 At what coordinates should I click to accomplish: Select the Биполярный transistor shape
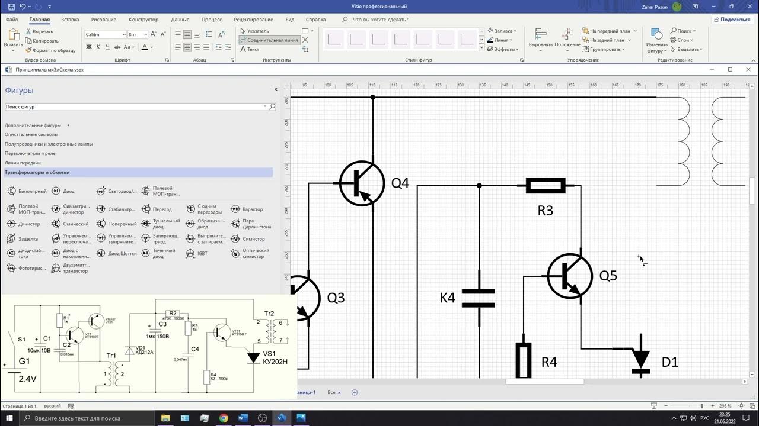26,191
